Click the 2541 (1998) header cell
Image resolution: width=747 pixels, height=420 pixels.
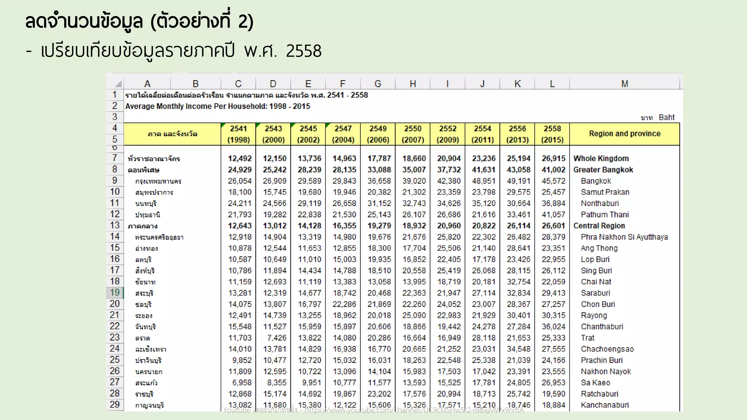tap(239, 134)
